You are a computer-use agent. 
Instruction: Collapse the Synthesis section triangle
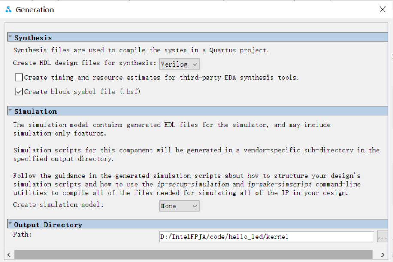[x=10, y=37]
